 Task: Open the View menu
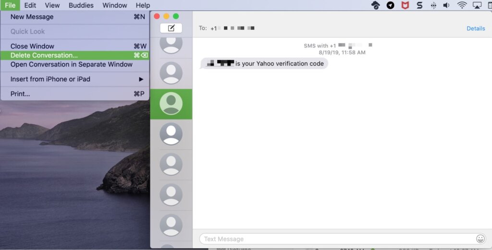click(x=52, y=5)
